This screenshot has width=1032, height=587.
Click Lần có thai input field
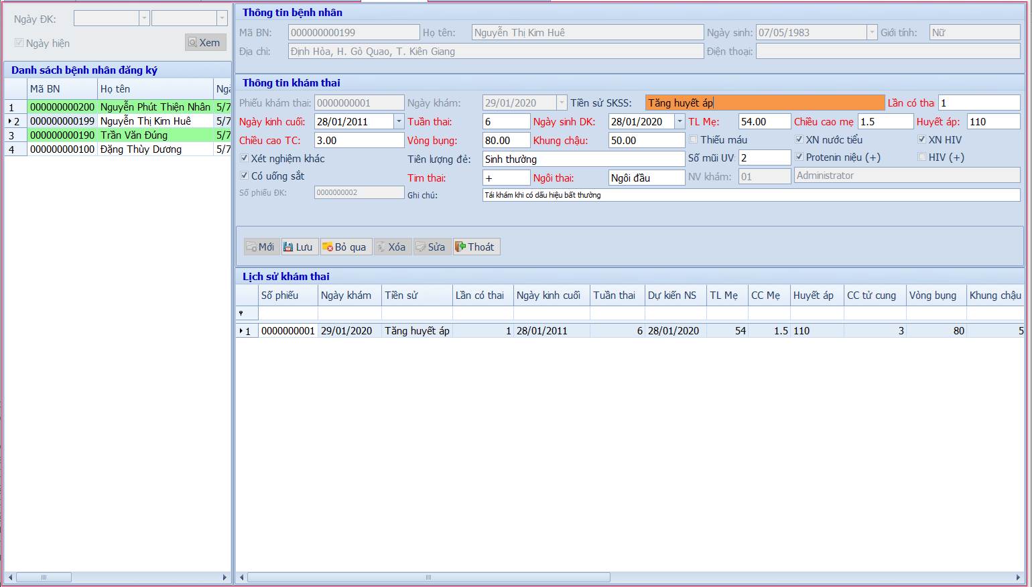point(979,103)
